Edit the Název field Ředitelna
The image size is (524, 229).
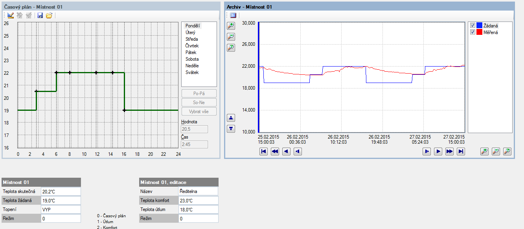click(198, 191)
